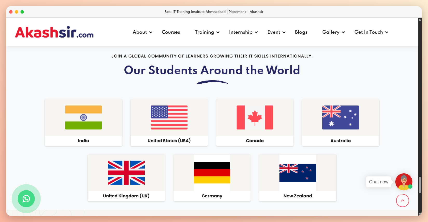Click the Germany flag image
This screenshot has width=428, height=222.
tap(212, 173)
